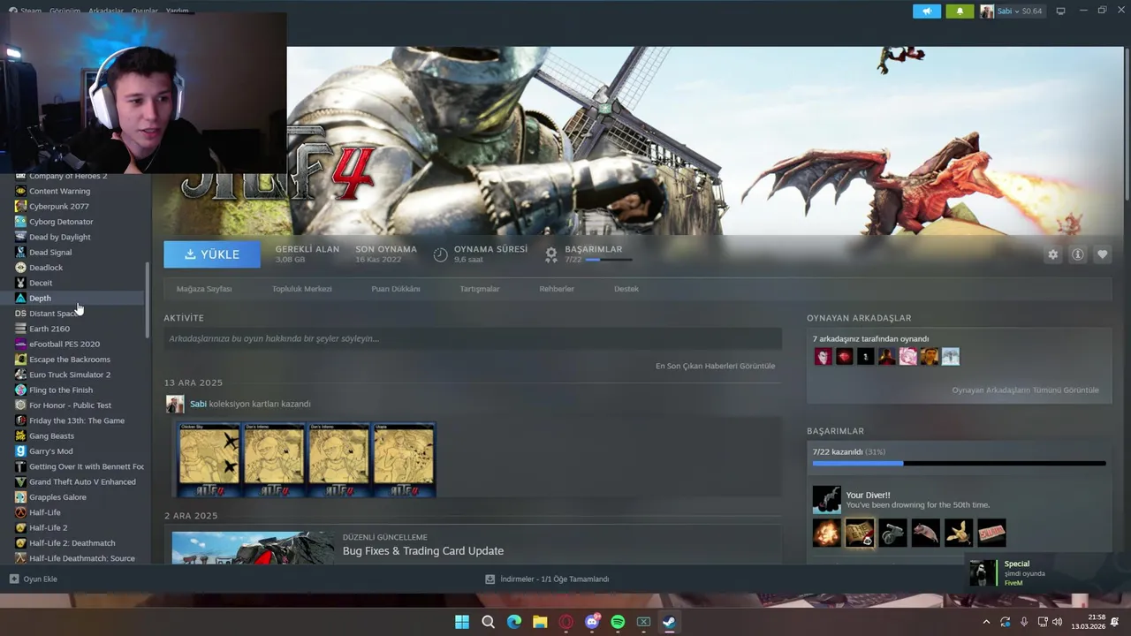Screen dimensions: 1131x636
Task: Click En Son Çıkan Haberleri Görüntüle
Action: click(715, 366)
